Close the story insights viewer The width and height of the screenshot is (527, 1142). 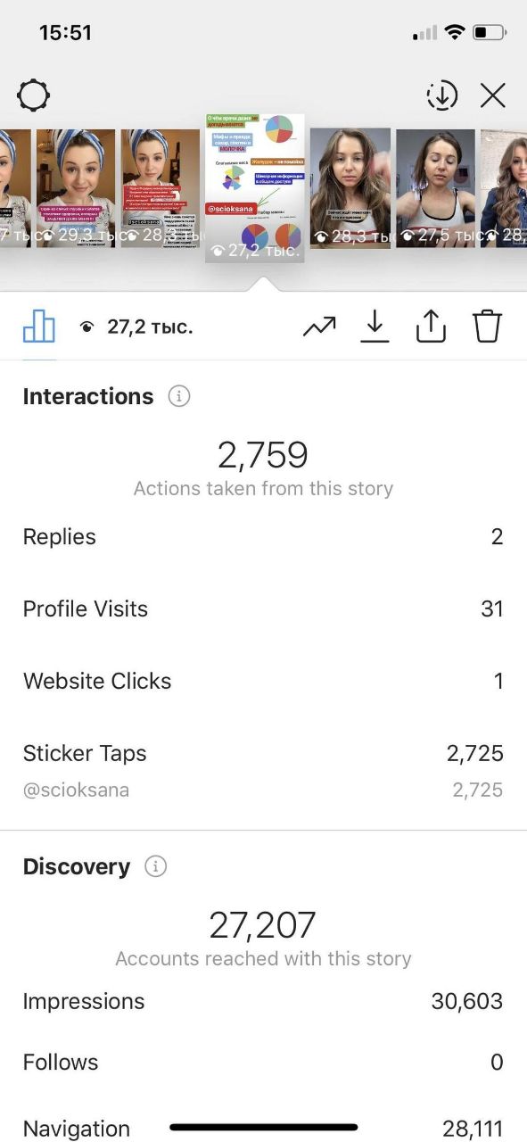coord(493,95)
